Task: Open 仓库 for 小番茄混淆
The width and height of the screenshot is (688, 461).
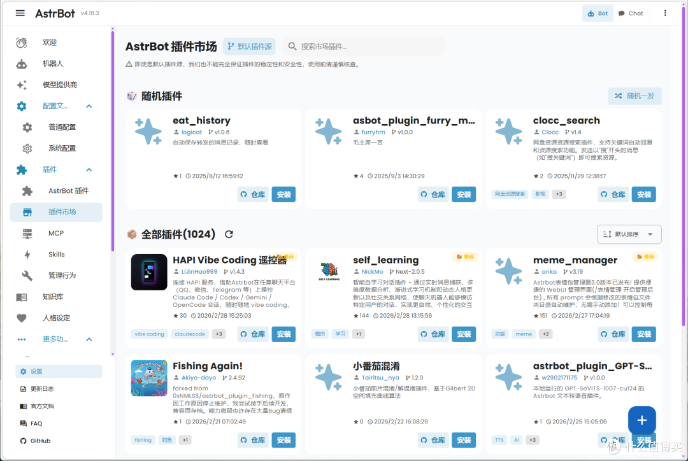Action: point(433,440)
